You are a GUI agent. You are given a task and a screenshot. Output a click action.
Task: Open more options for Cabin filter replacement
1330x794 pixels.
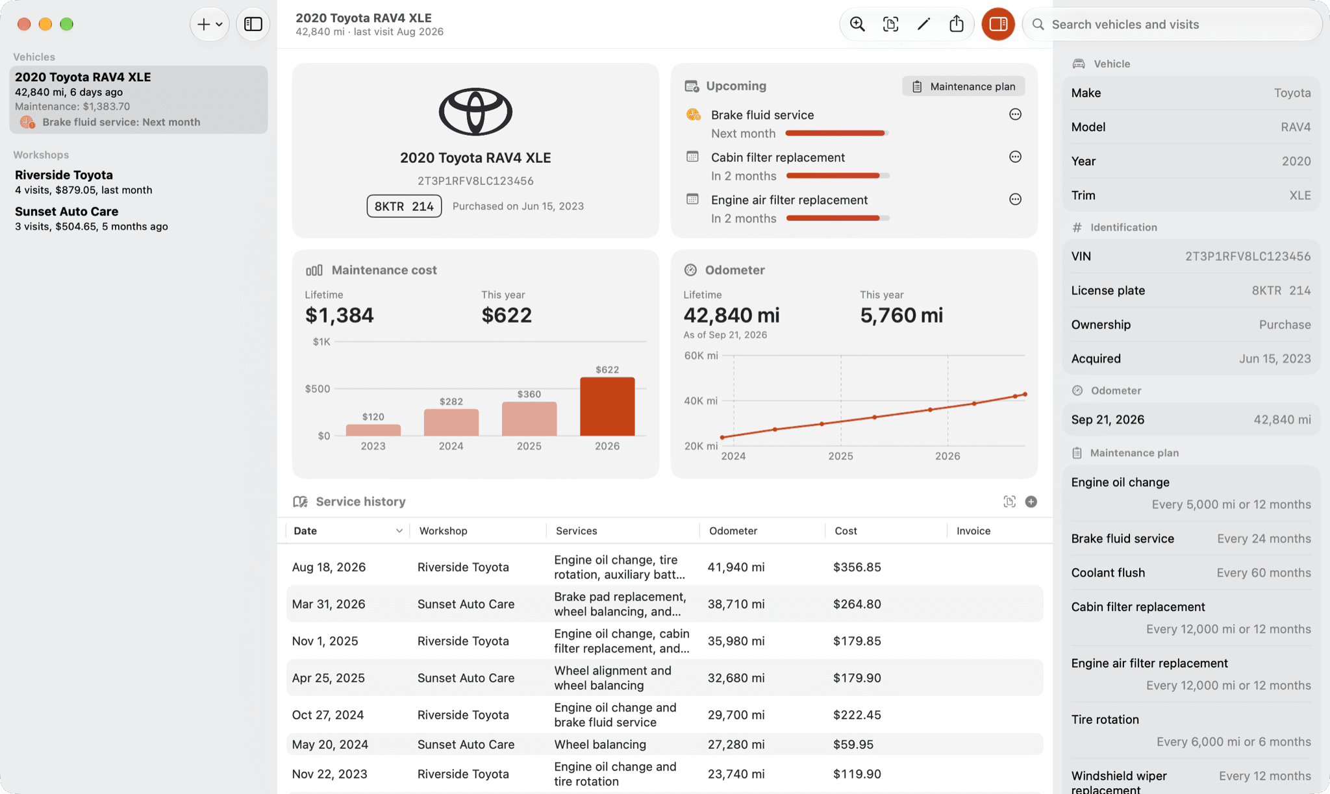click(x=1015, y=156)
